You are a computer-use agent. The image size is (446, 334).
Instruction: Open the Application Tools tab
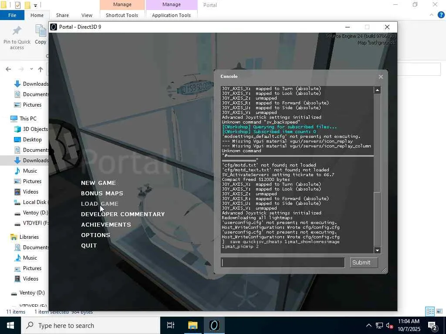pyautogui.click(x=171, y=15)
